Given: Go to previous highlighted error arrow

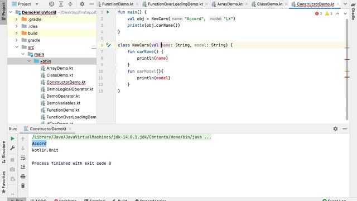Looking at the screenshot, I should pyautogui.click(x=337, y=13).
